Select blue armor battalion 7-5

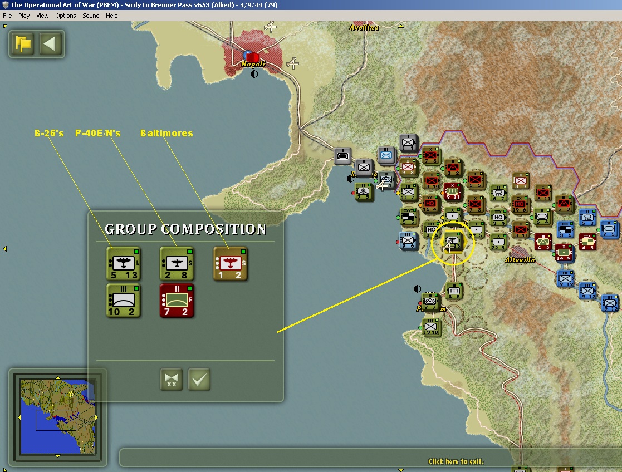pyautogui.click(x=609, y=229)
